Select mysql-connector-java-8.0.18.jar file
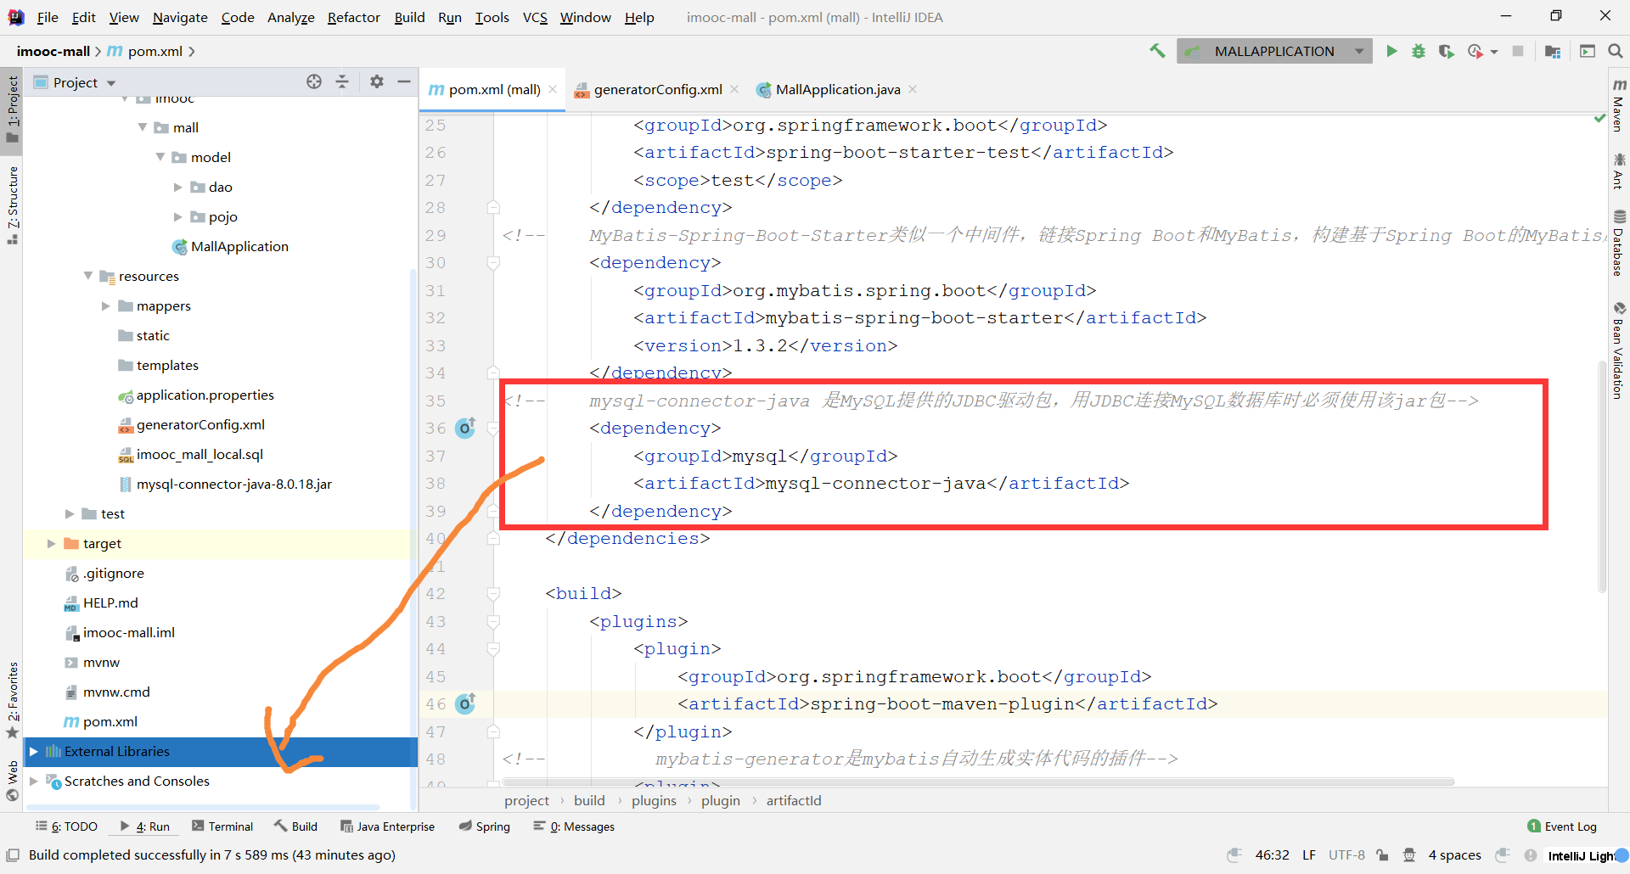 point(234,484)
